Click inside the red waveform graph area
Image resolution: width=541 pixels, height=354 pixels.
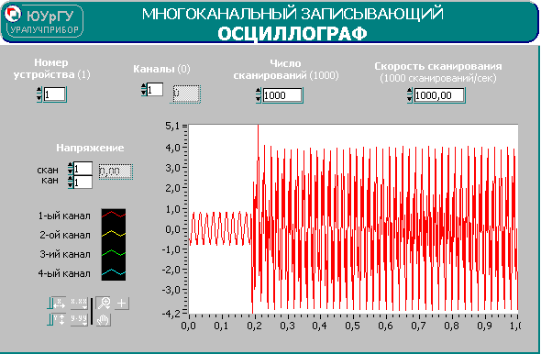[353, 219]
